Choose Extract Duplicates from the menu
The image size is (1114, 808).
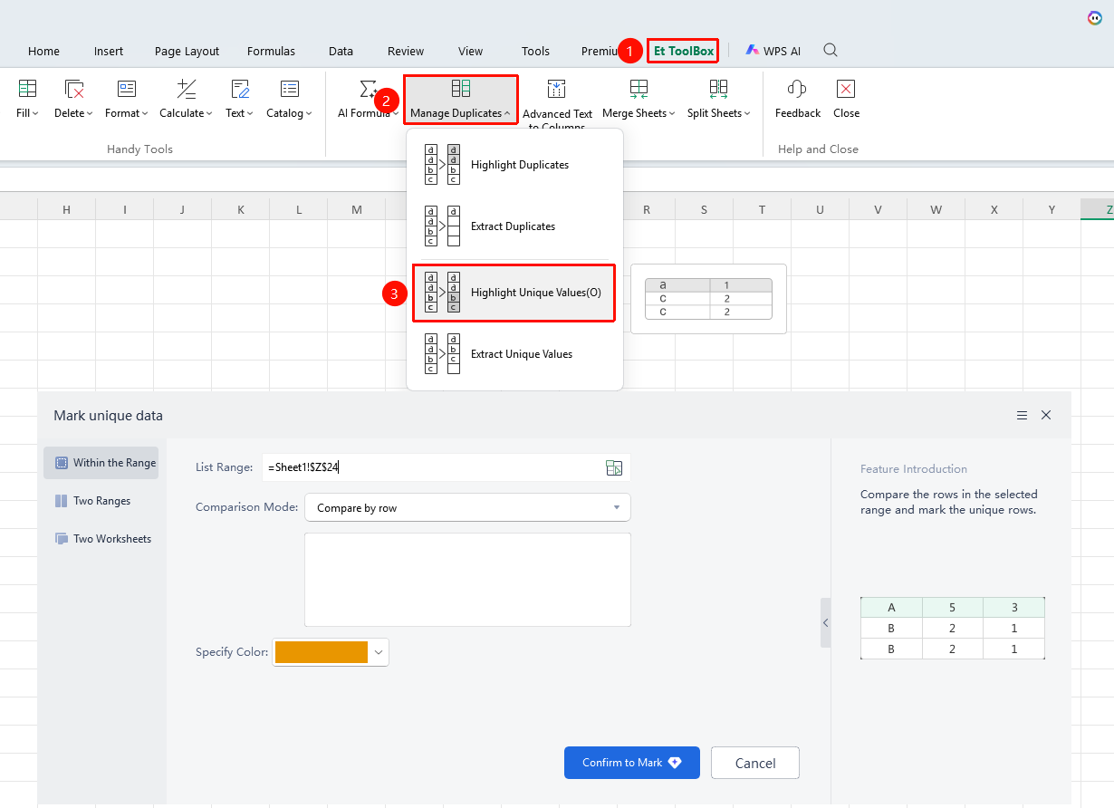(514, 226)
